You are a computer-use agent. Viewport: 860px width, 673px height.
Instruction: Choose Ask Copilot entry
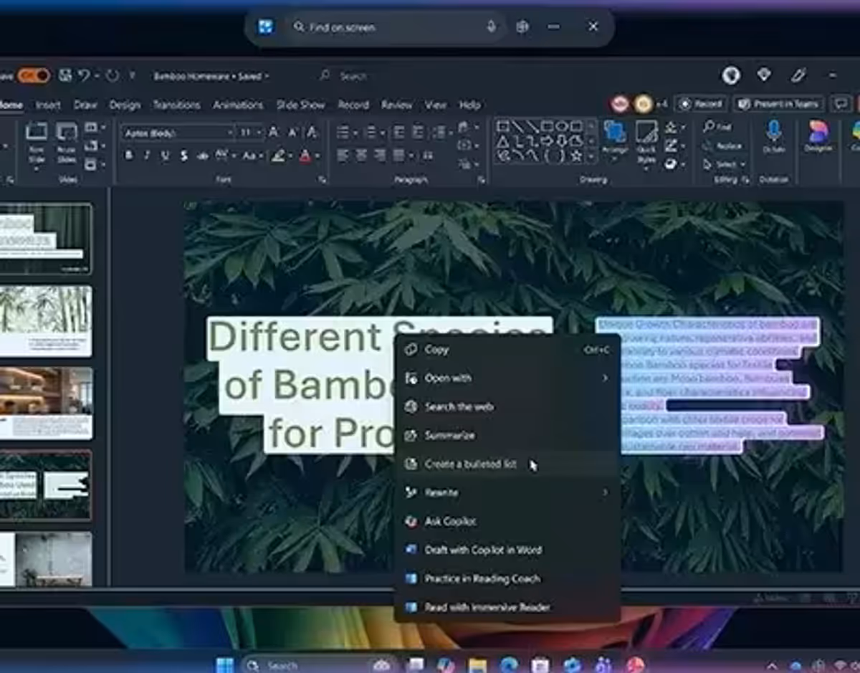point(507,522)
